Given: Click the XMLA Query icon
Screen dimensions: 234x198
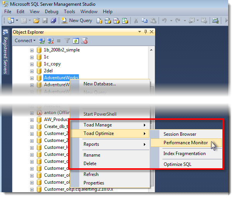Looking at the screenshot, I should click(x=125, y=20).
